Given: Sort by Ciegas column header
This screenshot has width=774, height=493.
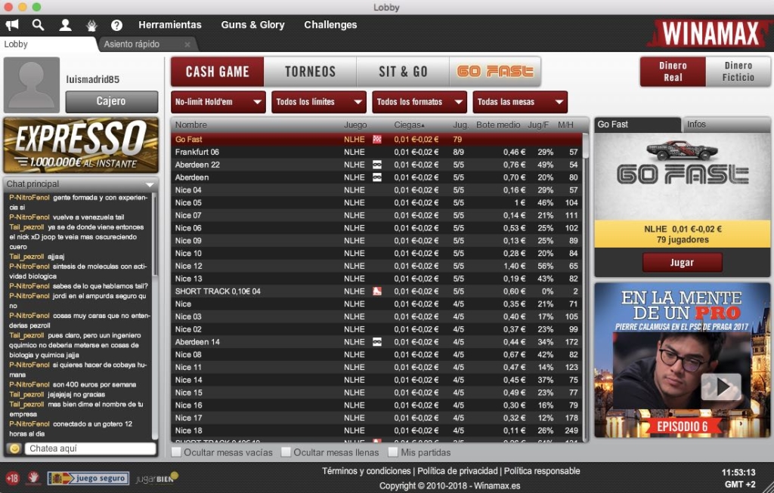Looking at the screenshot, I should click(x=409, y=125).
